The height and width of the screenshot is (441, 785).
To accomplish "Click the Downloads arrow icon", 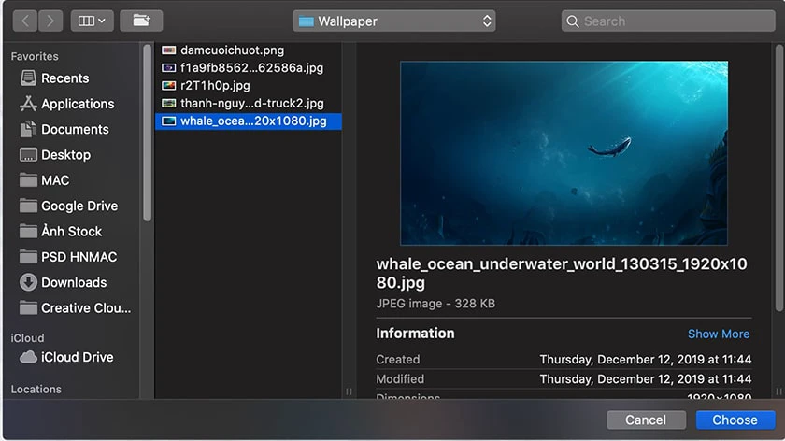I will [28, 282].
